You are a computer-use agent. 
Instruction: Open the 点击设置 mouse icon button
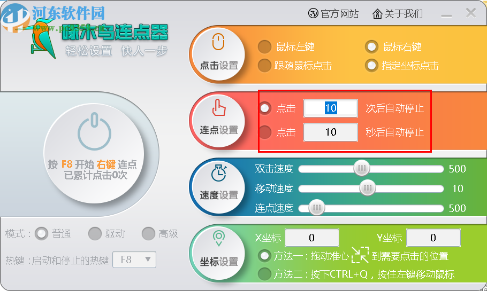click(x=219, y=54)
